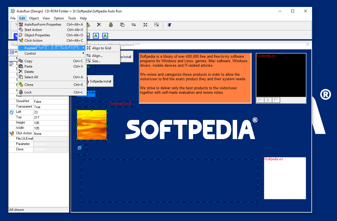Choose Size... in Position submenu
Viewport: 337px width, 221px height.
(103, 61)
